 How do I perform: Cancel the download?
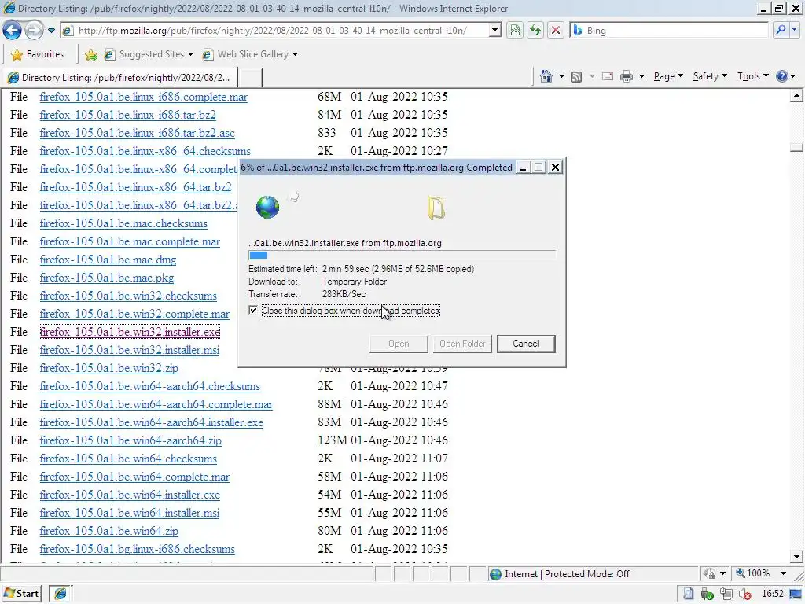coord(526,344)
